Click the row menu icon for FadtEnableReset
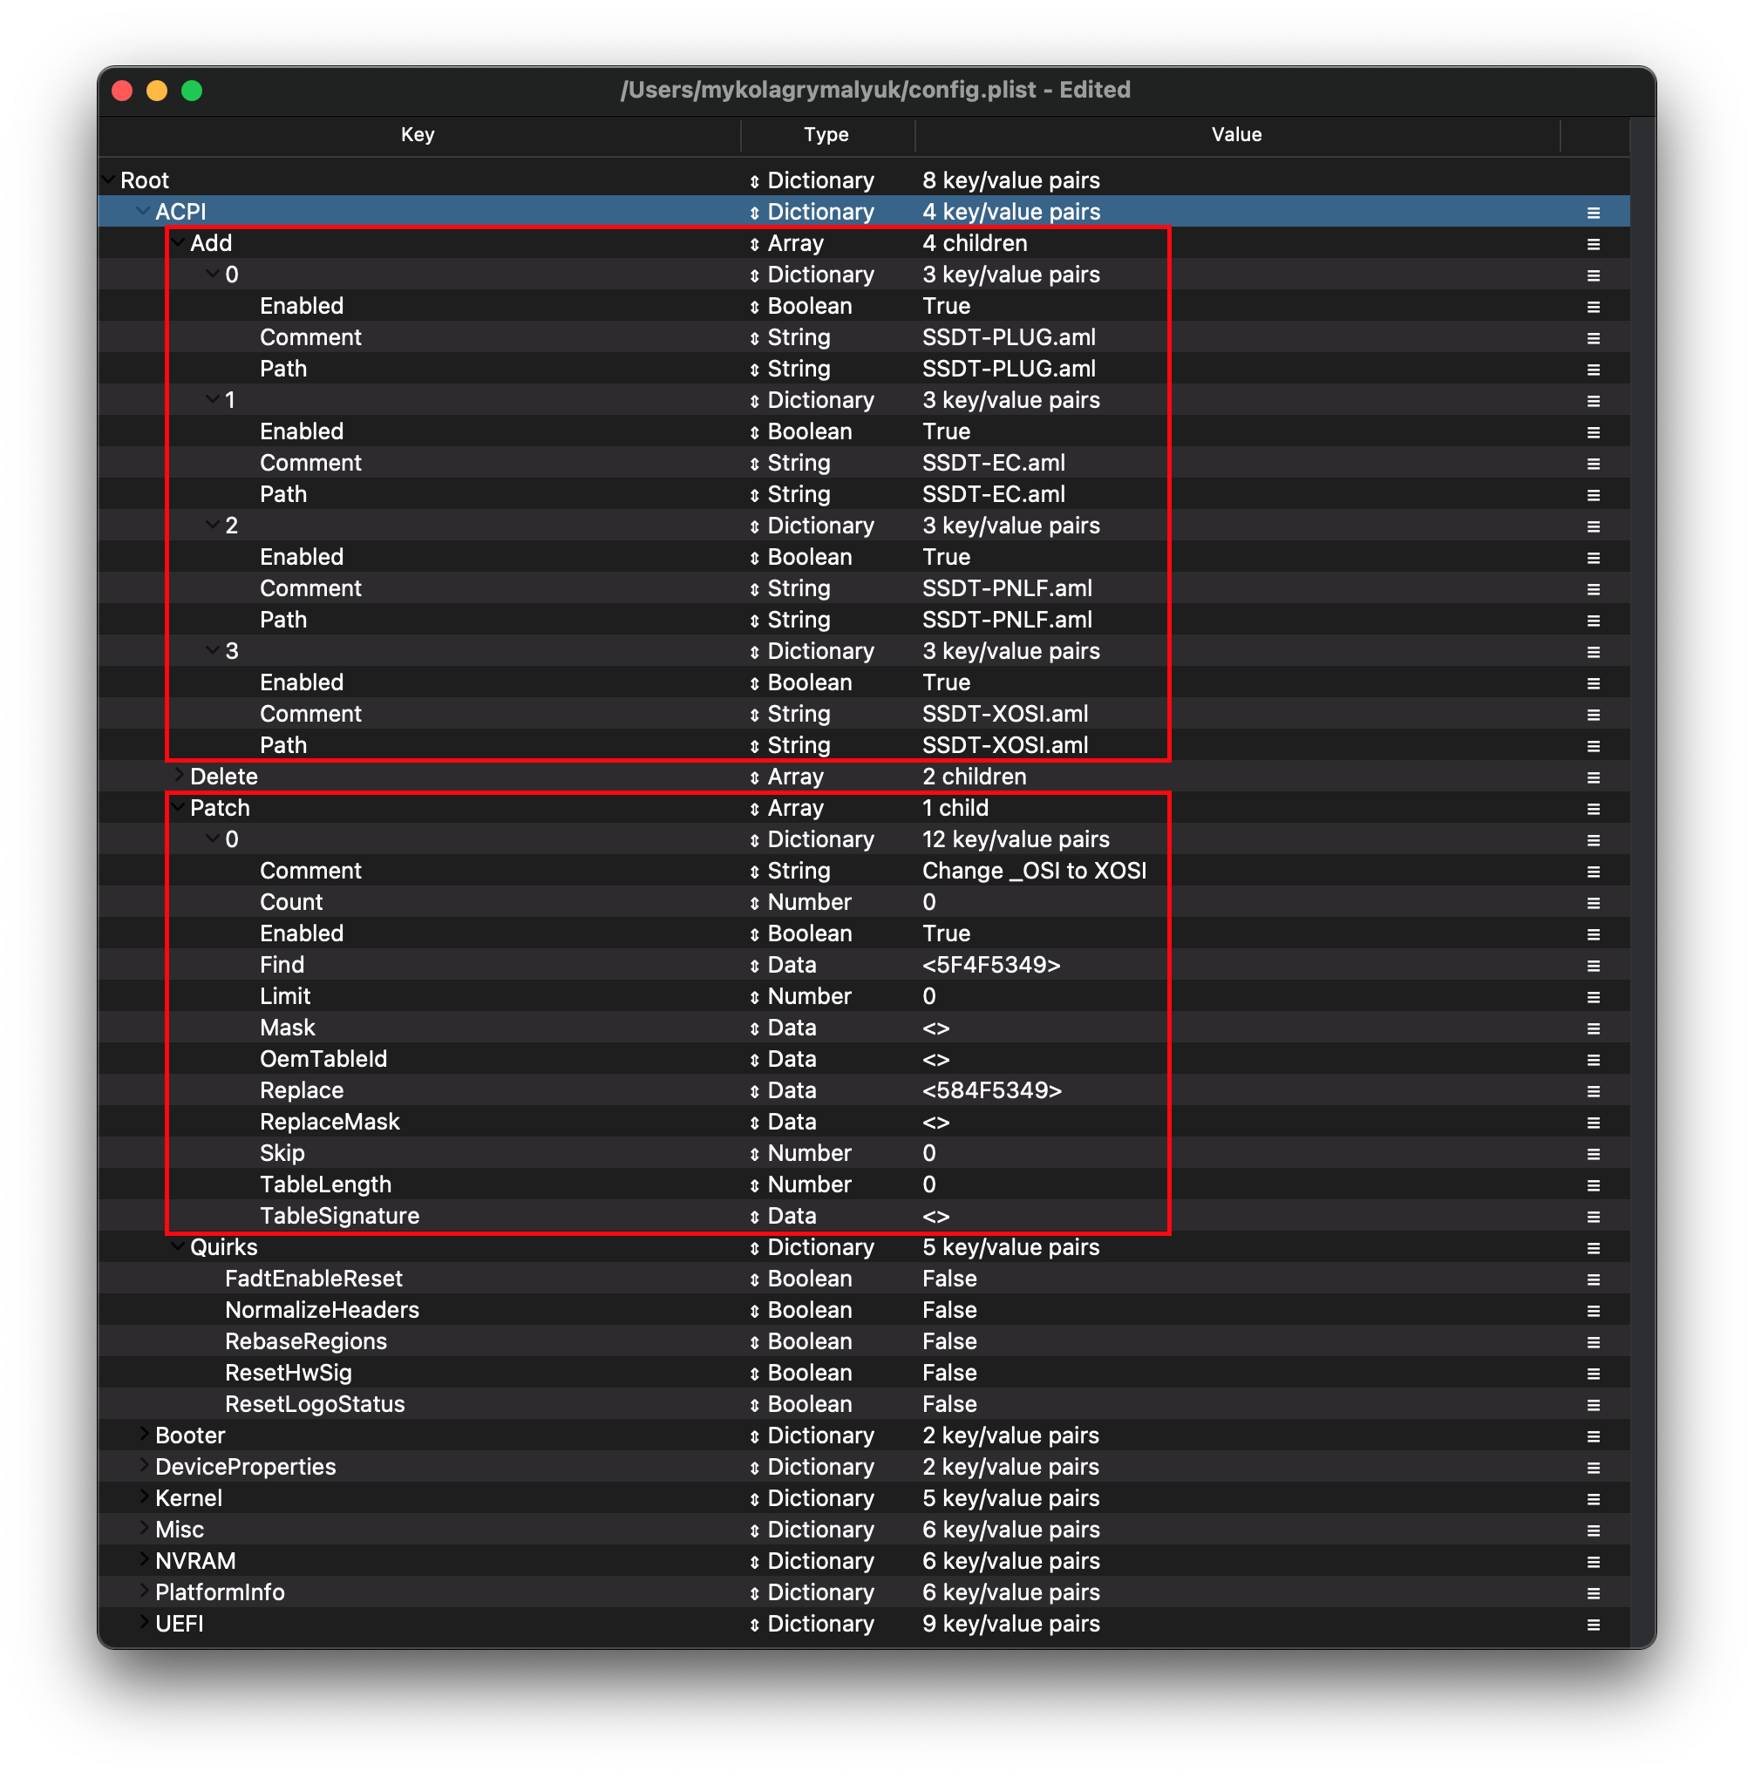The image size is (1754, 1778). (x=1593, y=1280)
